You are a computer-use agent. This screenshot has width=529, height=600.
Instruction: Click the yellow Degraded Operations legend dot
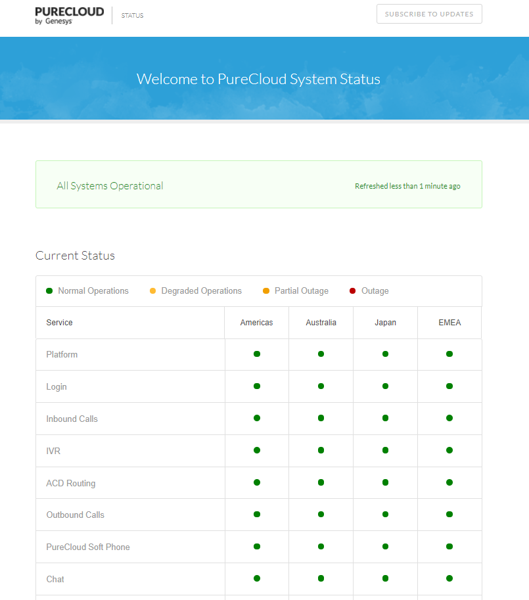tap(152, 291)
